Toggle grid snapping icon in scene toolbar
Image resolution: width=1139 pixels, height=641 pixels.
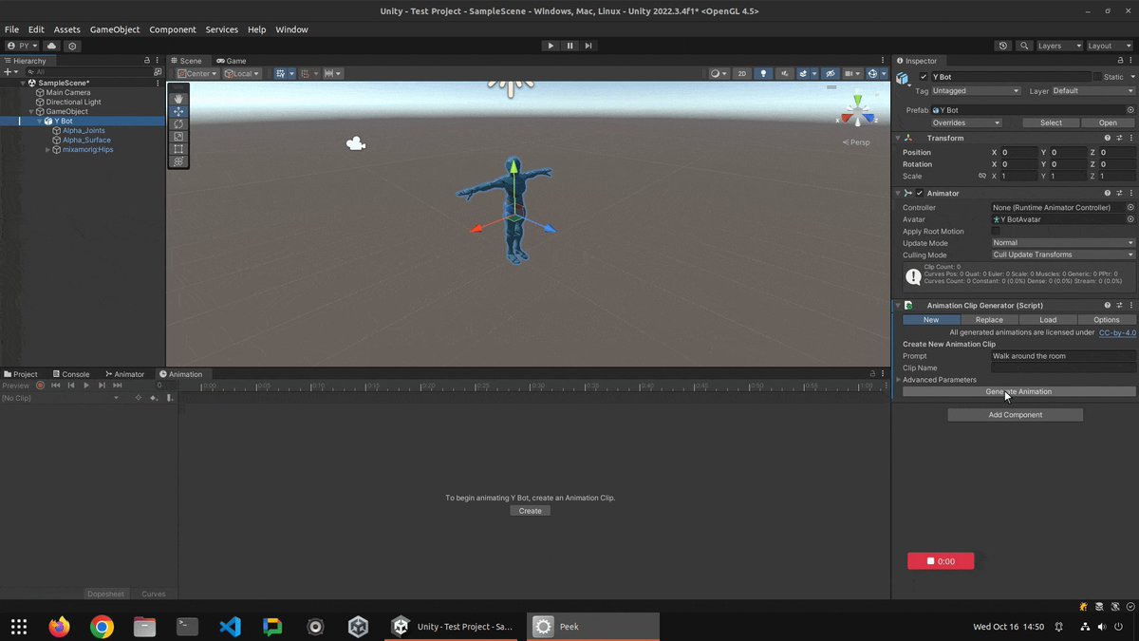(305, 73)
